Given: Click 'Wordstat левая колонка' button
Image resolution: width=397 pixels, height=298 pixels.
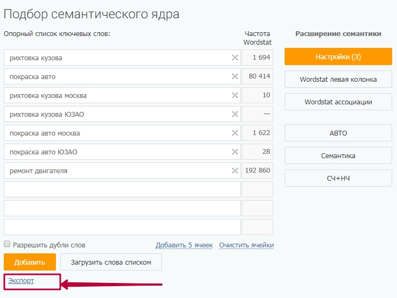Looking at the screenshot, I should tap(338, 80).
